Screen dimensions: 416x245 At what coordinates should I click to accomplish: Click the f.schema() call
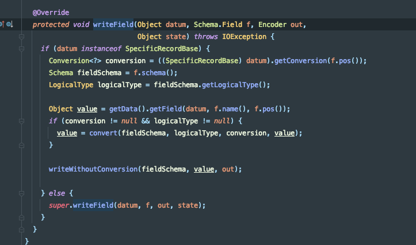(x=154, y=73)
